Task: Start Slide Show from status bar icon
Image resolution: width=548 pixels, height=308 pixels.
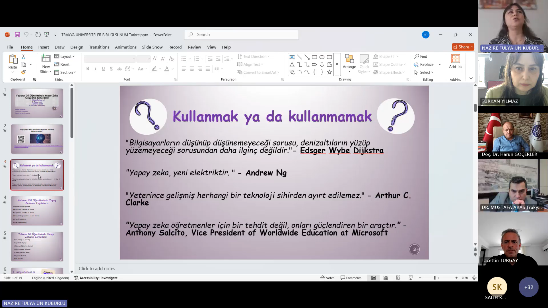Action: 410,278
